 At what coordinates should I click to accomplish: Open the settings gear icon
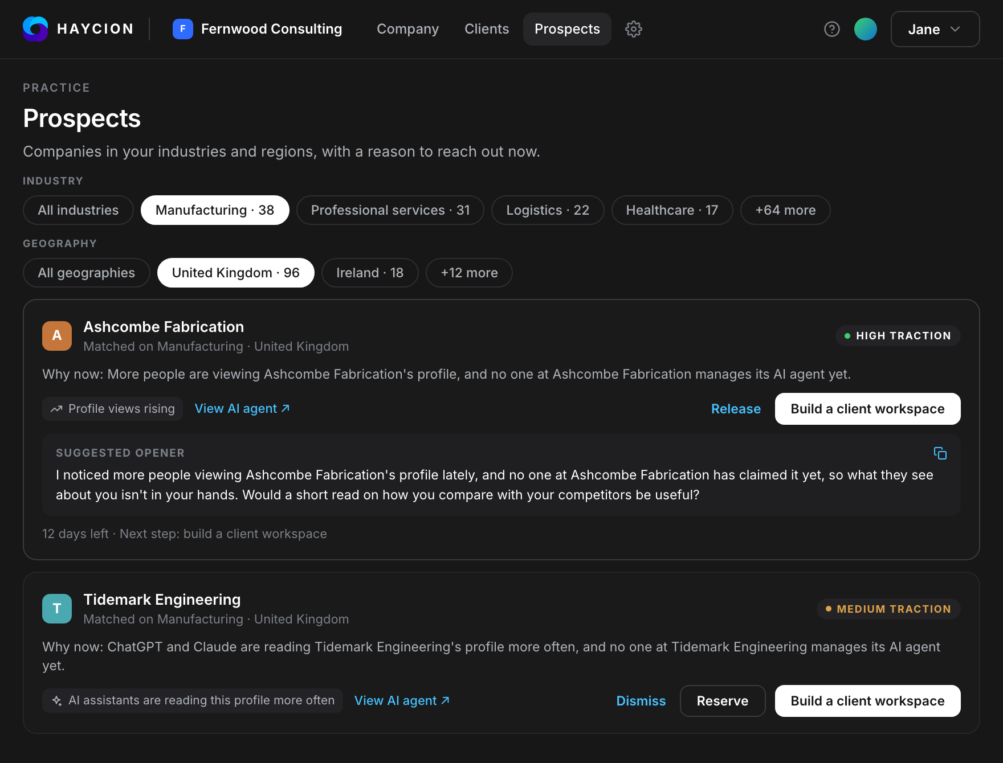[634, 29]
